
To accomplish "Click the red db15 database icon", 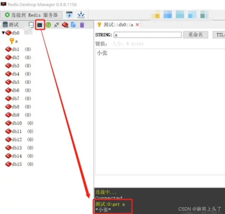I will (8, 164).
